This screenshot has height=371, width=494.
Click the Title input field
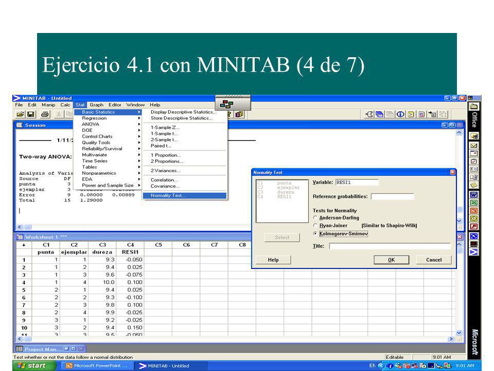click(390, 246)
